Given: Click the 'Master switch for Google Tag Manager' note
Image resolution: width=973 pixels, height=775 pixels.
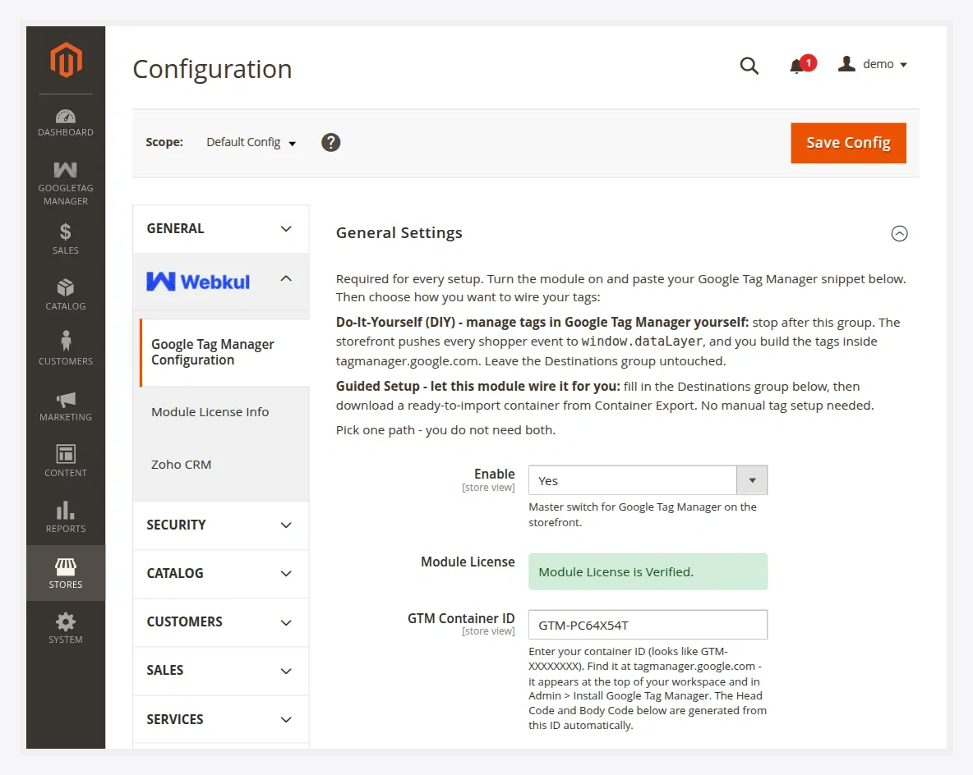Looking at the screenshot, I should click(643, 515).
